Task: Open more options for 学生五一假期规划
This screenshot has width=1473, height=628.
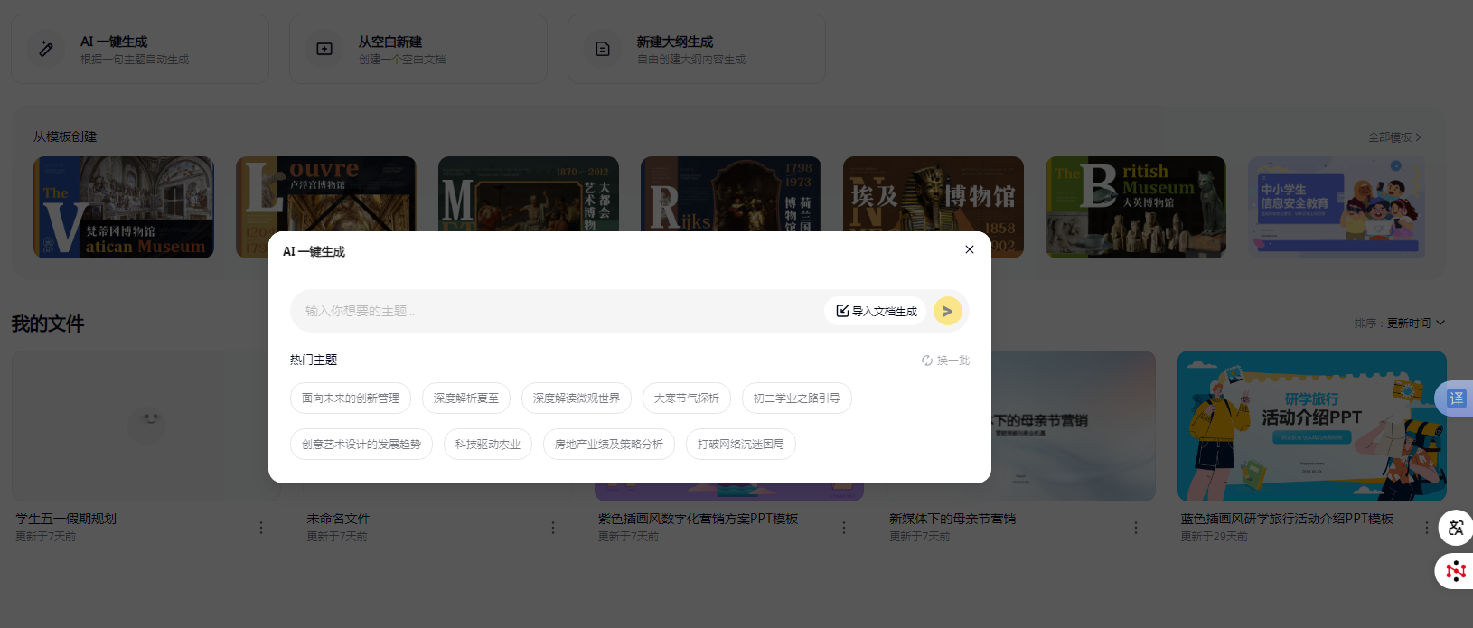Action: 261,528
